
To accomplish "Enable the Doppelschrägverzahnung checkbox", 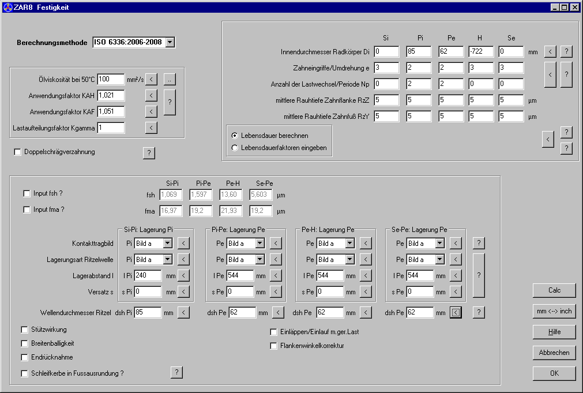I will (x=17, y=152).
